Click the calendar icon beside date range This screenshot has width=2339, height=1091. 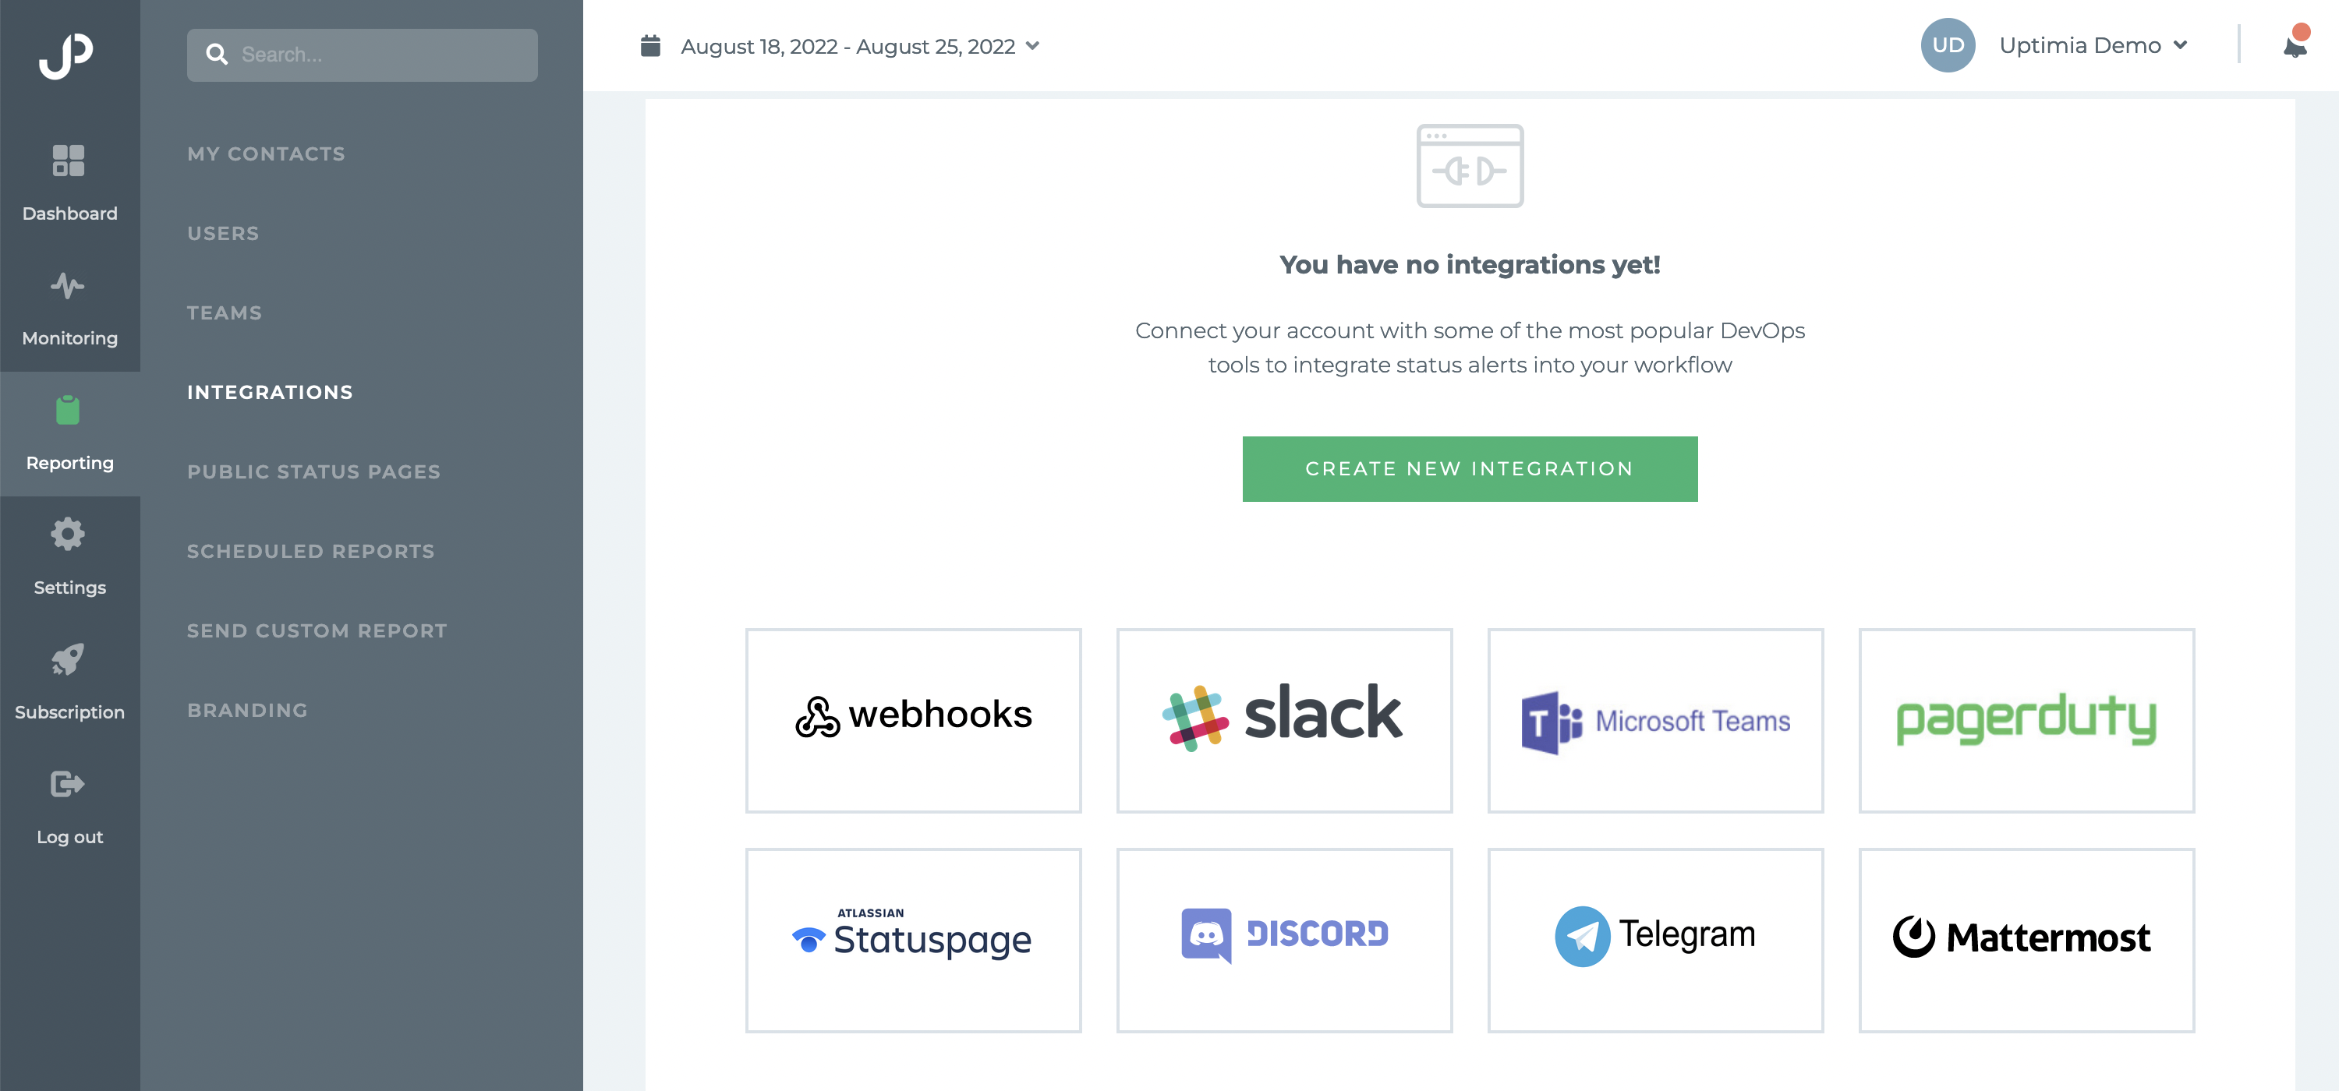[x=650, y=45]
